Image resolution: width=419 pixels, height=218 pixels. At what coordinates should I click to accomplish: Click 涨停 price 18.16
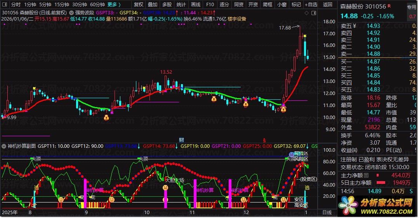point(373,98)
